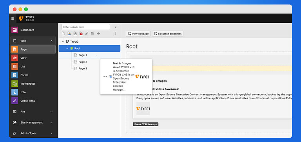Select the shortcut page type icon
301x142 pixels.
pyautogui.click(x=75, y=33)
